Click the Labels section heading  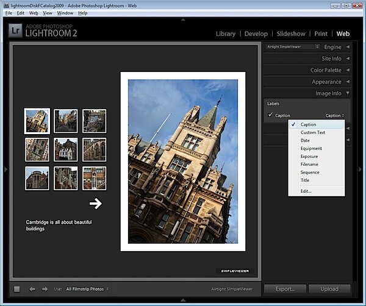click(273, 104)
